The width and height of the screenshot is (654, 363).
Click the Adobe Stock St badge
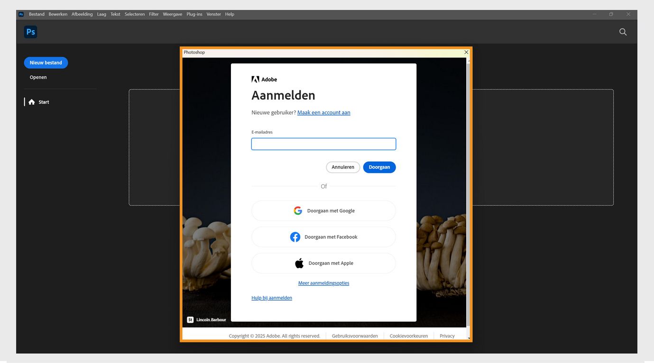(x=190, y=319)
